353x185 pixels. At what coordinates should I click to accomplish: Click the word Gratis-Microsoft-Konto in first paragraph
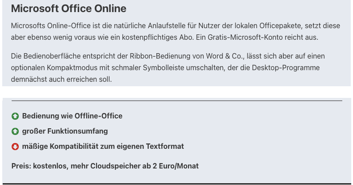[245, 37]
